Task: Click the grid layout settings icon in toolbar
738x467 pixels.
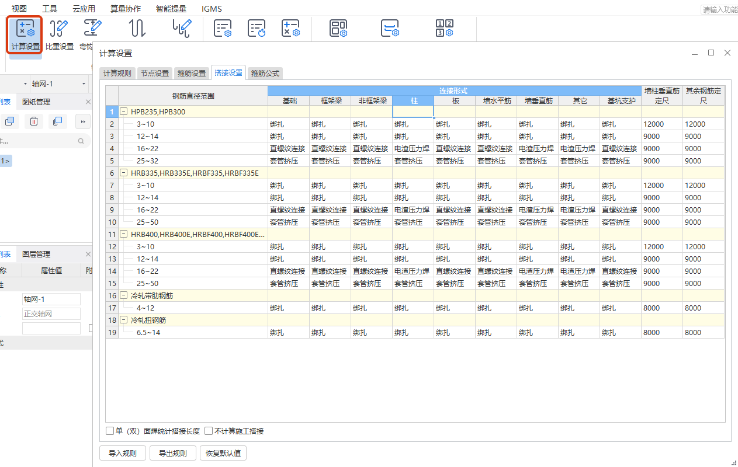Action: tap(338, 29)
